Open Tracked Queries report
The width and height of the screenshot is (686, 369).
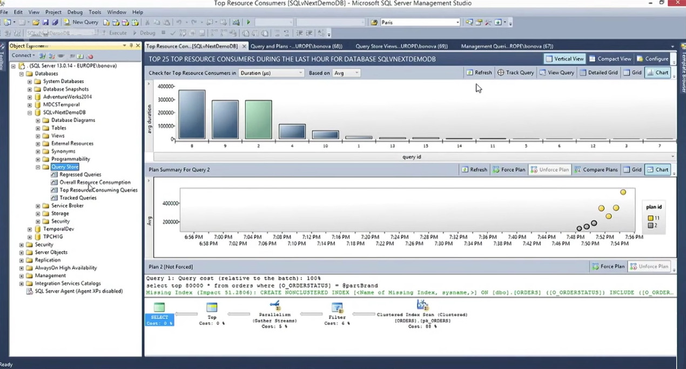[x=78, y=198]
